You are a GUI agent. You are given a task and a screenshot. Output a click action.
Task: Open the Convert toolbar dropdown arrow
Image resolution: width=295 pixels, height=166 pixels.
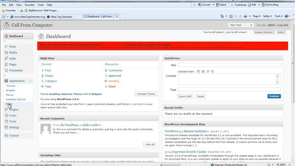pyautogui.click(x=213, y=5)
